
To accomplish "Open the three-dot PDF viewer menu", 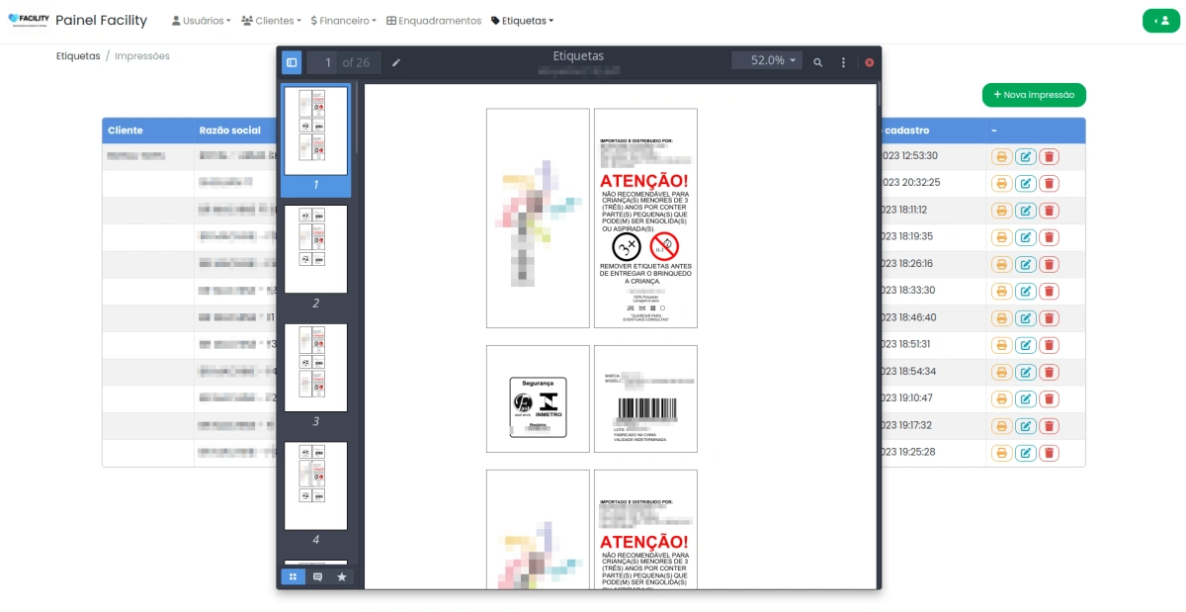I will coord(843,62).
